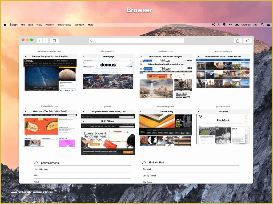Click the theatlantic.com domain label
Image resolution: width=273 pixels, height=204 pixels.
point(165,51)
